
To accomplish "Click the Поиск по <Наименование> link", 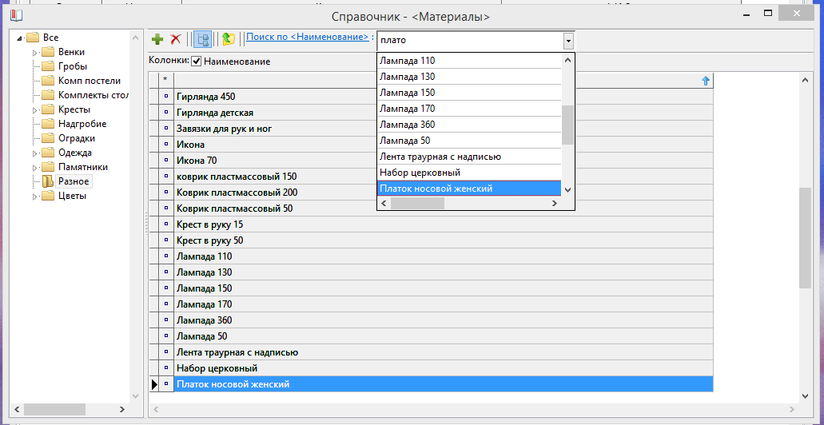I will tap(308, 37).
